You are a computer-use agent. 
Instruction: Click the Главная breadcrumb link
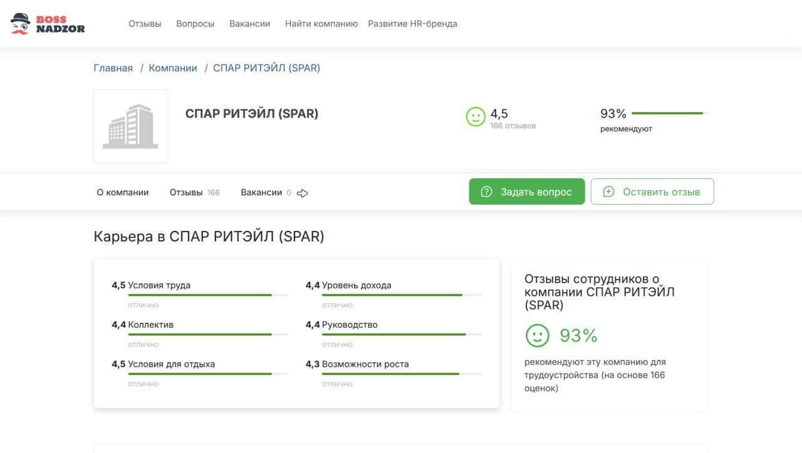tap(113, 68)
